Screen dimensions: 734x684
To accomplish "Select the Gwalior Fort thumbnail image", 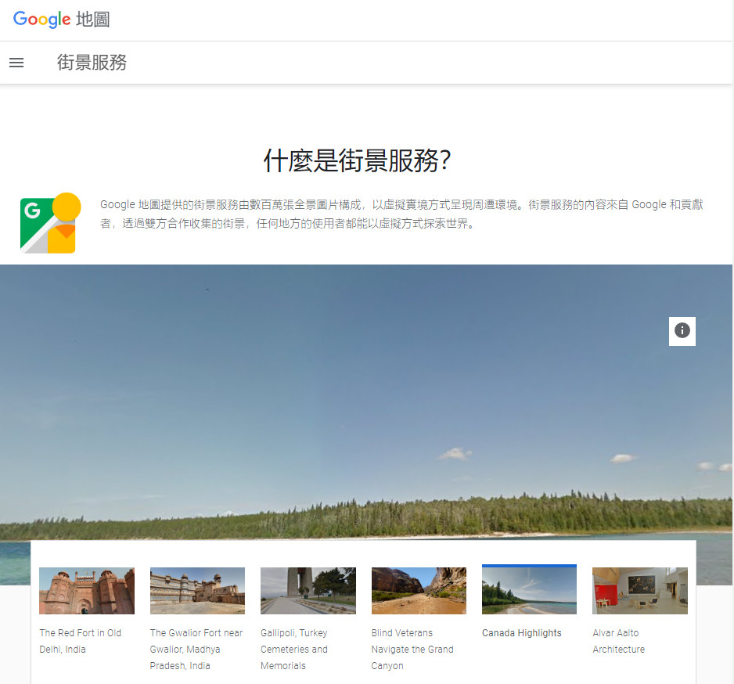I will 197,590.
